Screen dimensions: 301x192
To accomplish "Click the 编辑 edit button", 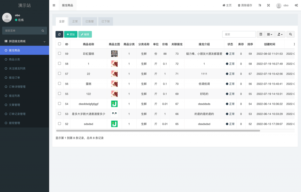I will coord(85,34).
